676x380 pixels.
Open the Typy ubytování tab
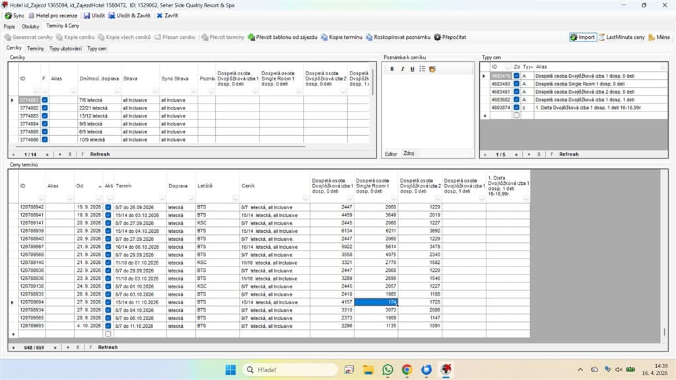[65, 49]
